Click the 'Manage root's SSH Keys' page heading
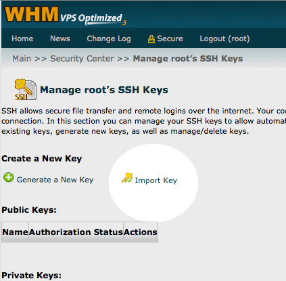The height and width of the screenshot is (281, 286). pyautogui.click(x=104, y=90)
